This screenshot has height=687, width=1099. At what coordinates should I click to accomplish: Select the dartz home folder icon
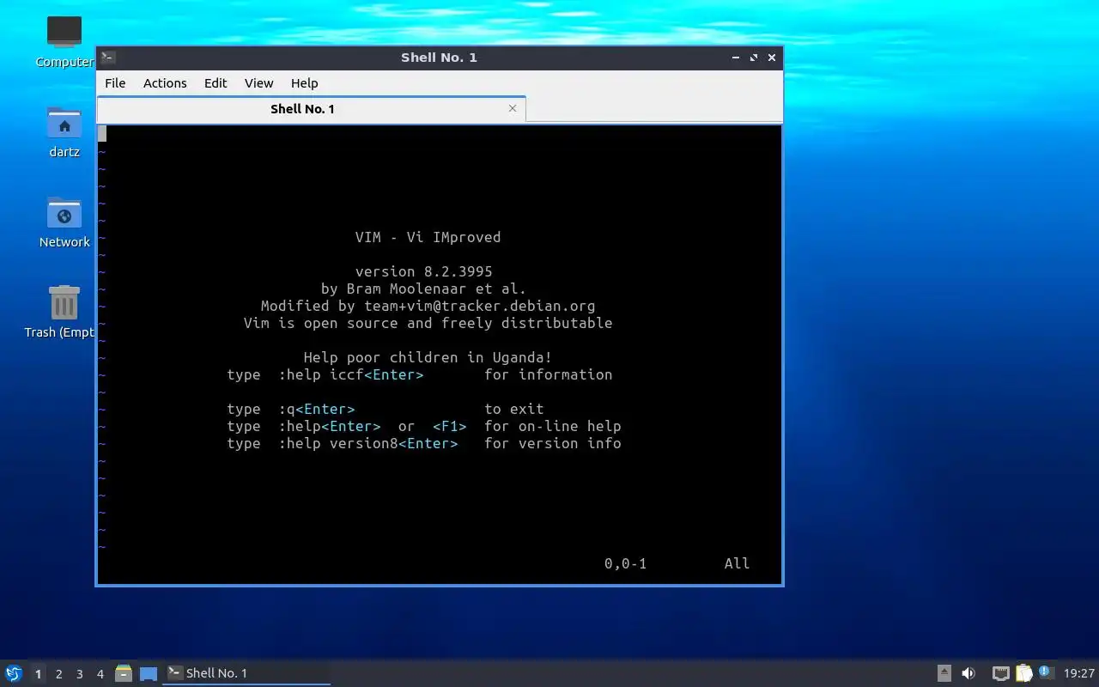64,123
